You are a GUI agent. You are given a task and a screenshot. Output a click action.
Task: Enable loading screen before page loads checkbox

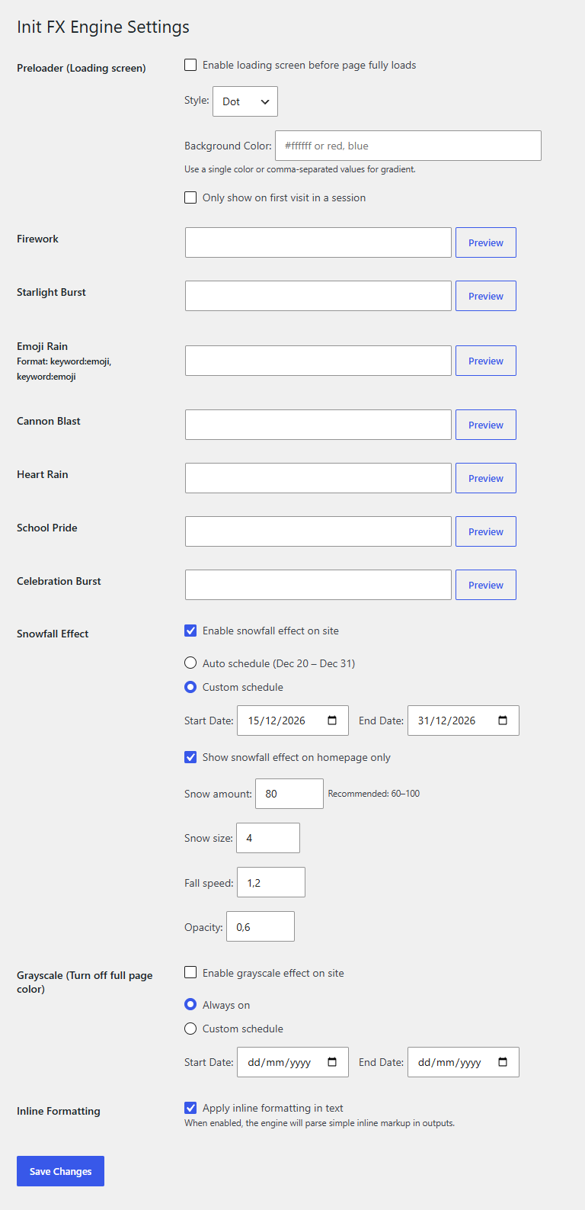(x=190, y=65)
